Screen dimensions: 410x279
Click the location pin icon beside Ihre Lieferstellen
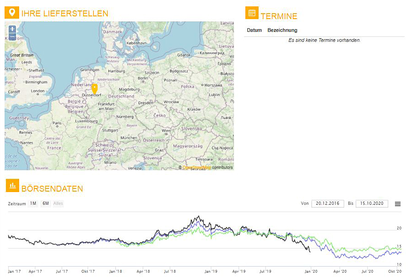(x=12, y=13)
